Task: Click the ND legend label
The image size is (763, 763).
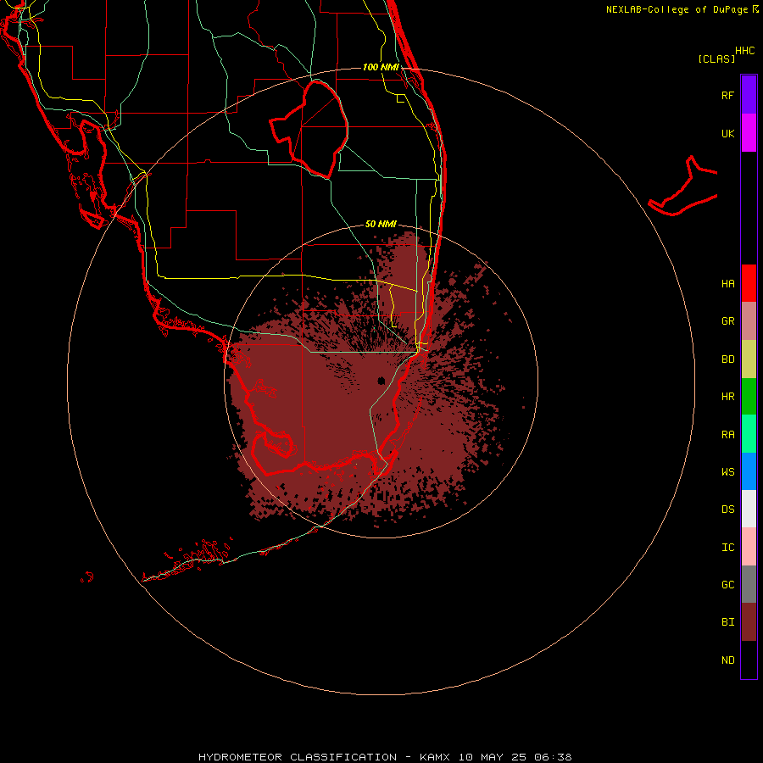Action: 727,660
